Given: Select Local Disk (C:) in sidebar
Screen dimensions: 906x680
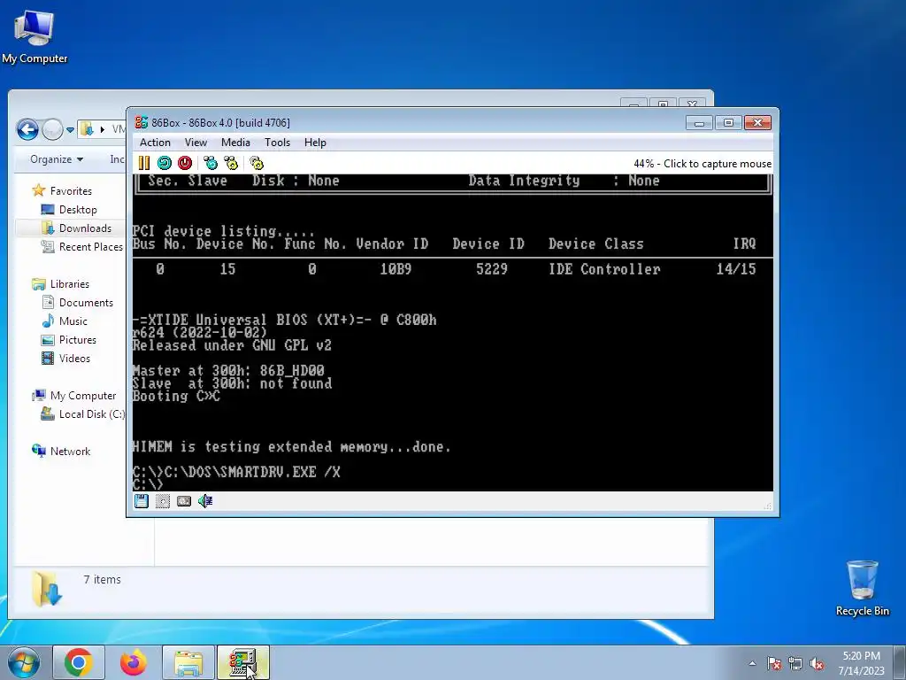Looking at the screenshot, I should (91, 414).
